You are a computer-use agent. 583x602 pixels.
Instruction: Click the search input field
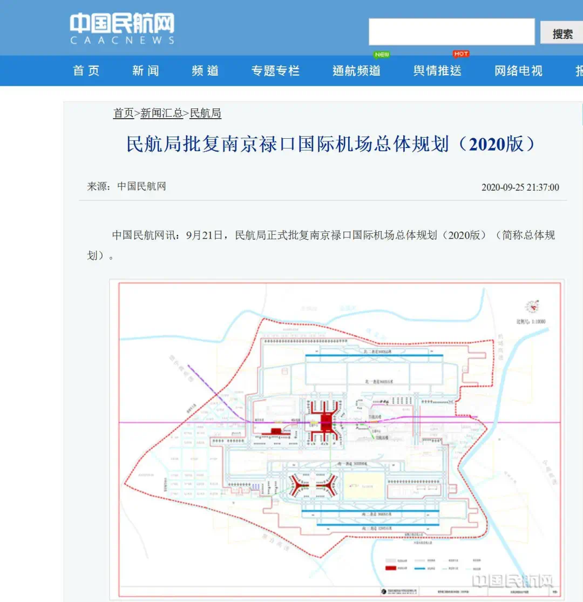click(451, 32)
